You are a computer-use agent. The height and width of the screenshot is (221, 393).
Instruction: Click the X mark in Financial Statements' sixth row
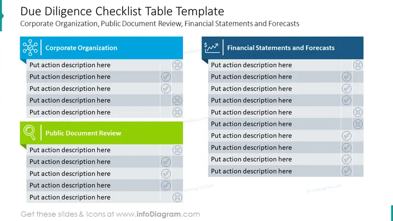[x=358, y=124]
